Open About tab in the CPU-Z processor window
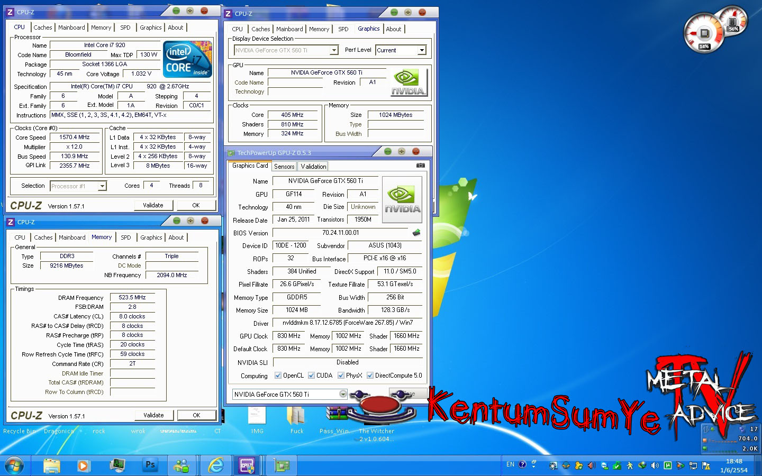This screenshot has width=762, height=476. (176, 28)
